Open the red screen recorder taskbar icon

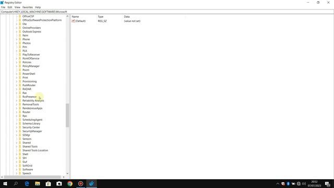coord(81,183)
